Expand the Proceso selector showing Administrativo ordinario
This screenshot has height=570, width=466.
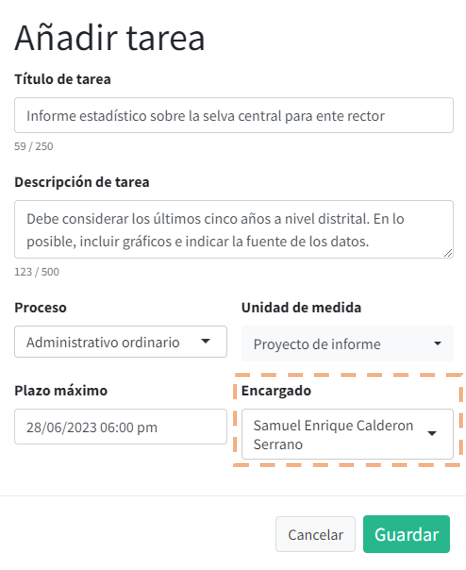pyautogui.click(x=121, y=342)
